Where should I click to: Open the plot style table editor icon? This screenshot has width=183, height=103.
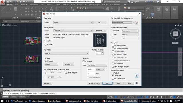pos(137,23)
